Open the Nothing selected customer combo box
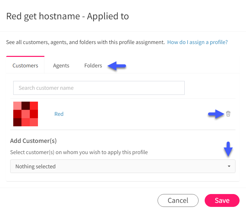This screenshot has height=213, width=246. point(123,166)
